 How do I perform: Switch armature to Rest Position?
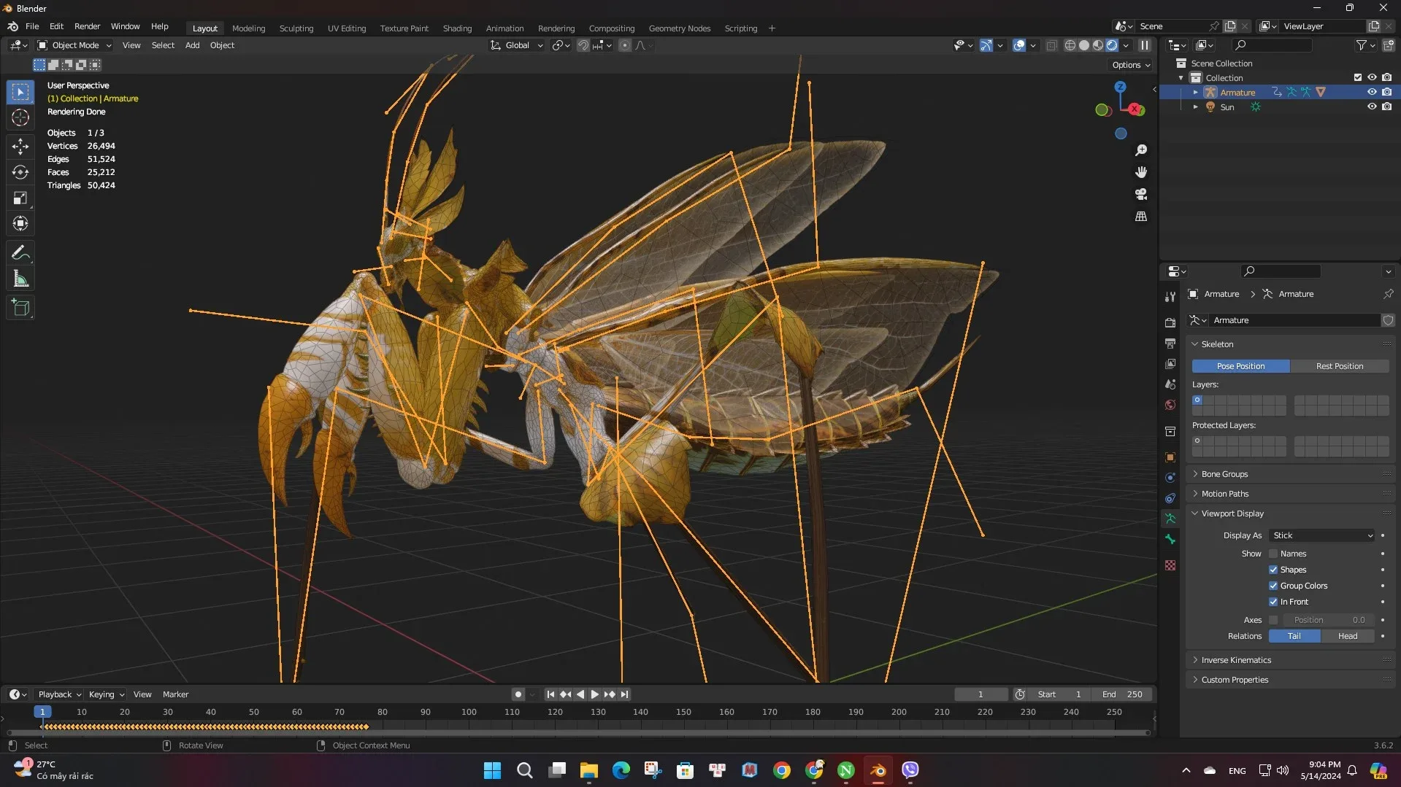(1340, 365)
